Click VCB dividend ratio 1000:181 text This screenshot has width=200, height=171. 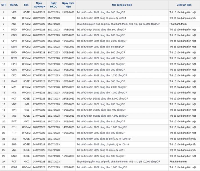(x=104, y=139)
